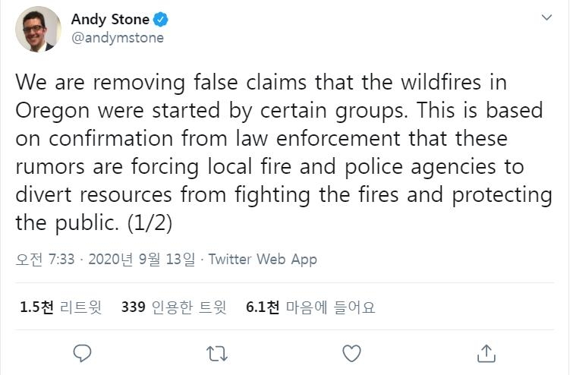The height and width of the screenshot is (375, 573).
Task: Click the 오전 7:33 timestamp
Action: [45, 259]
